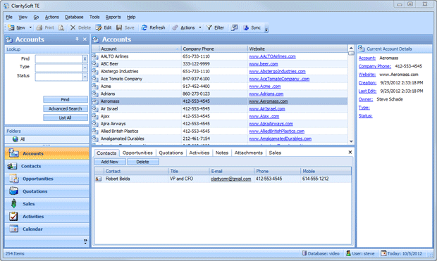Open Calendar in the navigation pane
The height and width of the screenshot is (261, 437).
[x=47, y=229]
